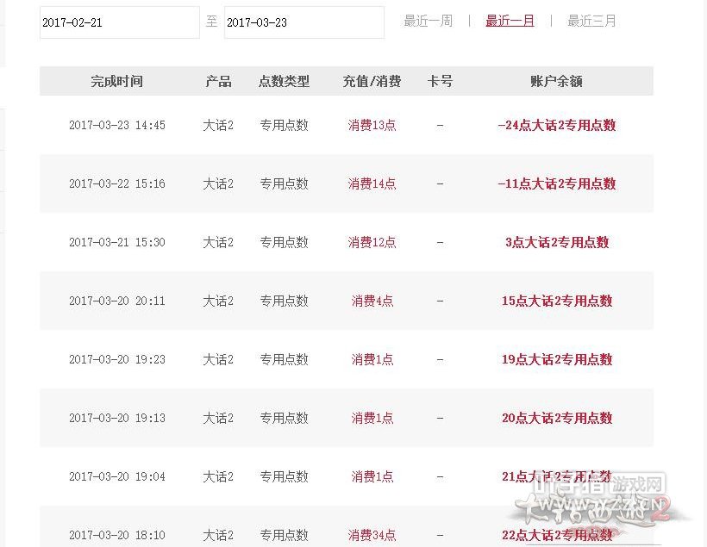Click the 产品 column header
The height and width of the screenshot is (547, 707).
[x=218, y=81]
